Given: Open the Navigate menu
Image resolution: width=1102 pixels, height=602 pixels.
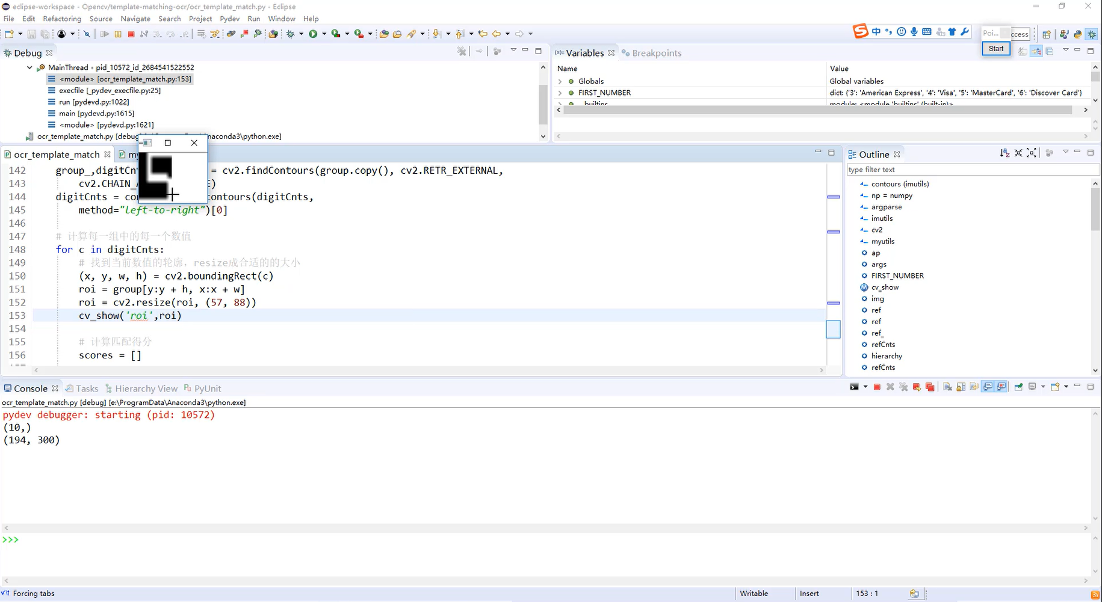Looking at the screenshot, I should (x=135, y=19).
